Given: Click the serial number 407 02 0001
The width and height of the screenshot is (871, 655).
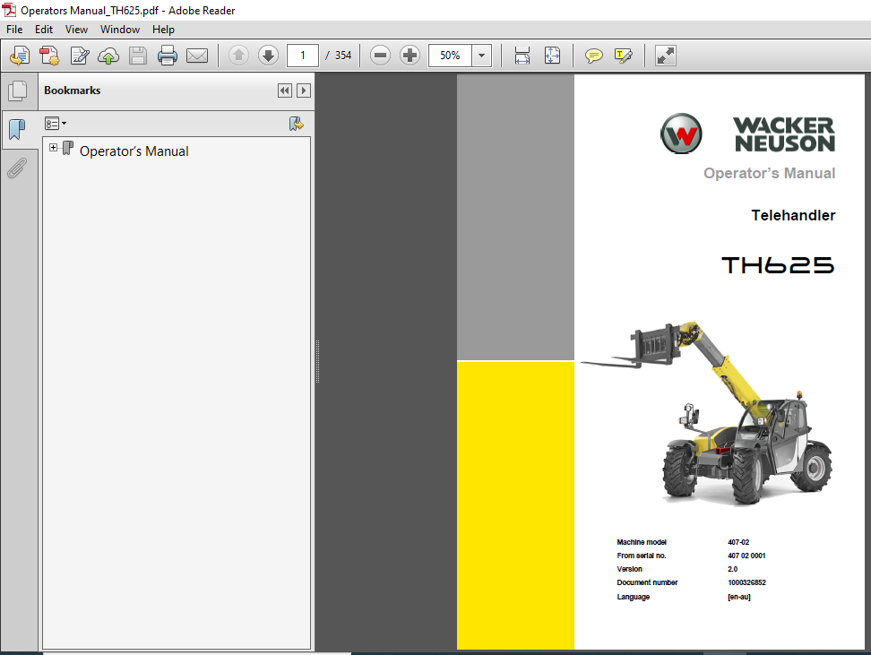Looking at the screenshot, I should tap(746, 556).
